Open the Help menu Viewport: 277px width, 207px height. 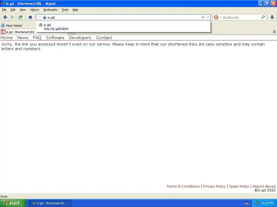coord(75,10)
